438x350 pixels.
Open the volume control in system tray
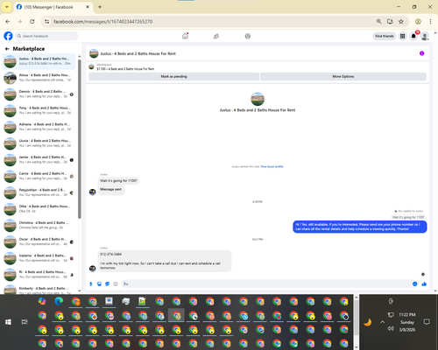(391, 329)
